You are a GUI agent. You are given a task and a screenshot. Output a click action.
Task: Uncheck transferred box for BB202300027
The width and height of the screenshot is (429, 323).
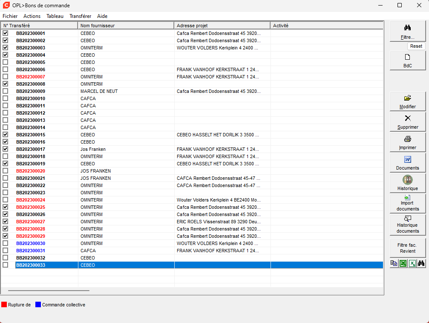[x=6, y=222]
